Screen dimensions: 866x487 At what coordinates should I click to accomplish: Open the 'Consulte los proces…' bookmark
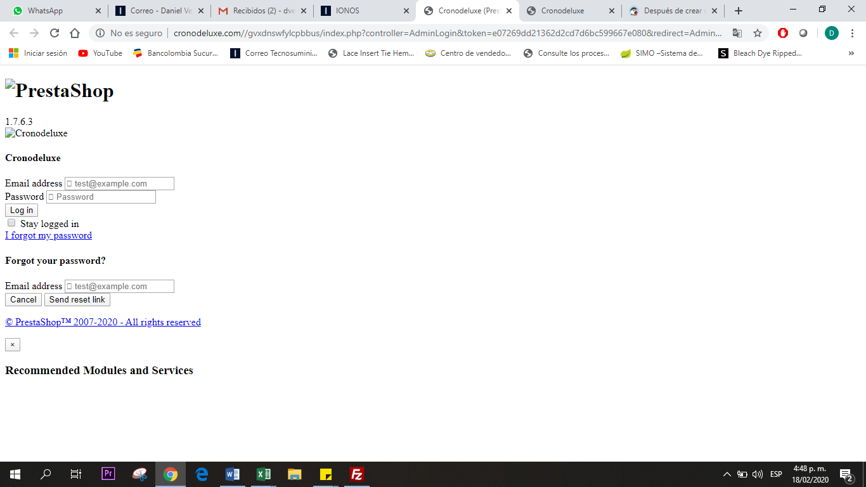click(x=566, y=53)
